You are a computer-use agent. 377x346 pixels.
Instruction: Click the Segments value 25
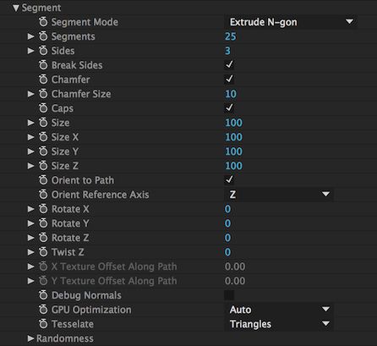point(231,36)
